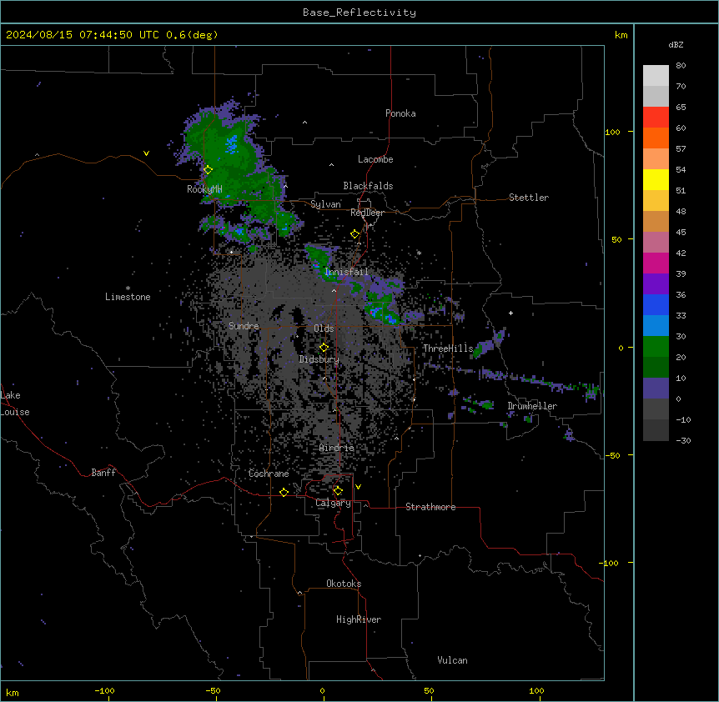This screenshot has height=702, width=719.
Task: Click the Blackfalds city label
Action: (368, 186)
